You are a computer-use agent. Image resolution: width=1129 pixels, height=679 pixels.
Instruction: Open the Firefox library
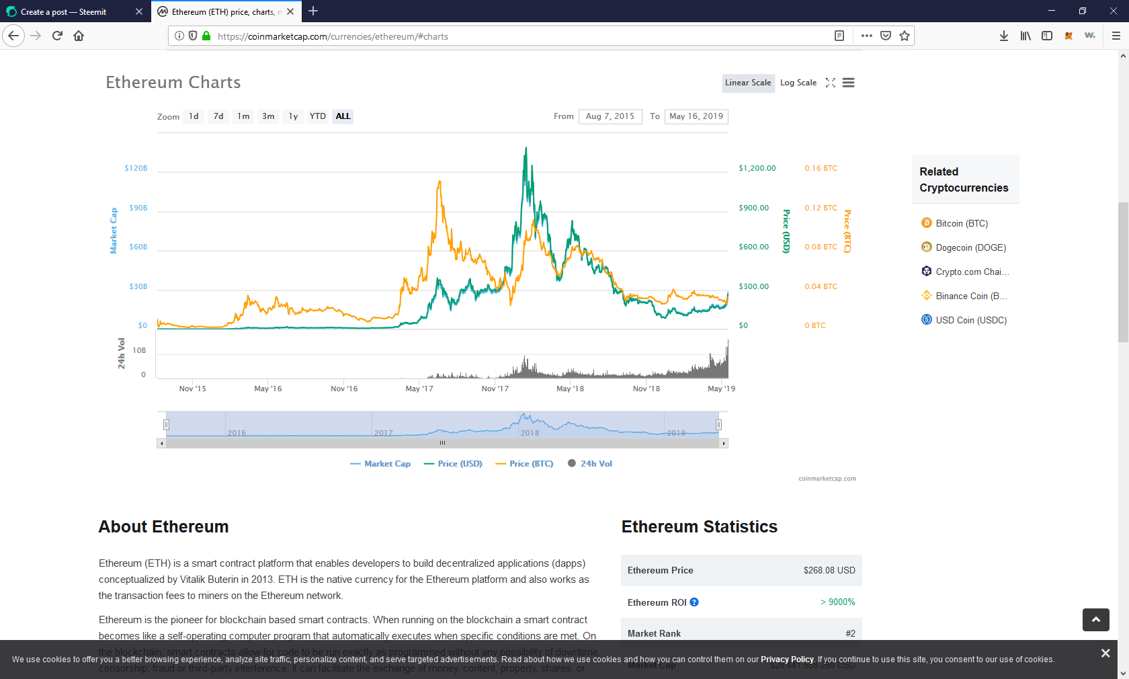coord(1026,36)
